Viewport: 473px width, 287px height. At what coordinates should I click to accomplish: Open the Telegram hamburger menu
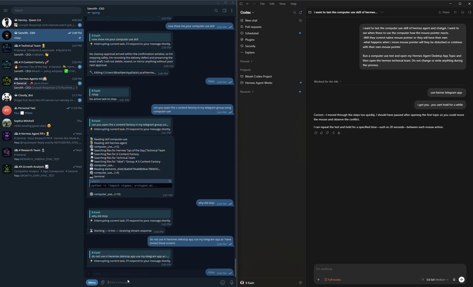6,10
